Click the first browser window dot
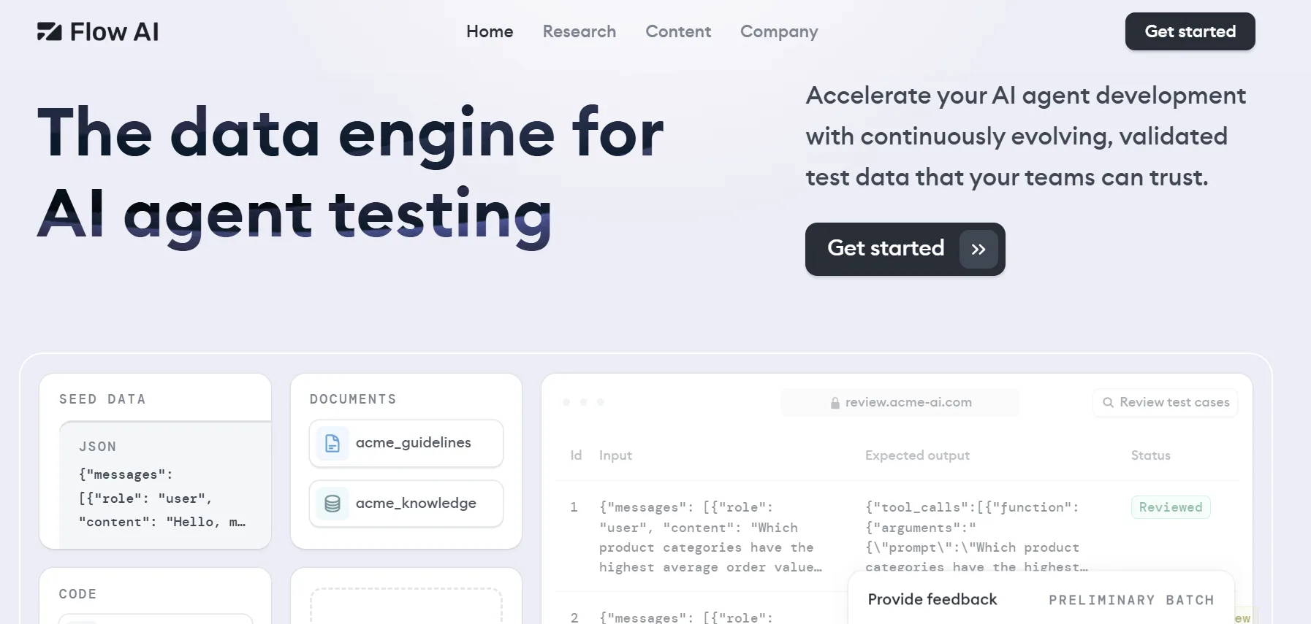The image size is (1311, 624). click(566, 402)
